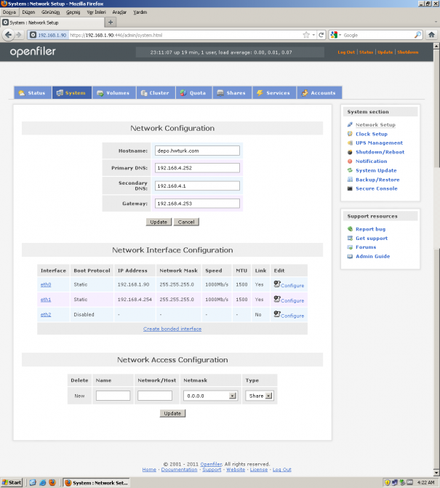Open a new tab with plus icon

coord(111,22)
